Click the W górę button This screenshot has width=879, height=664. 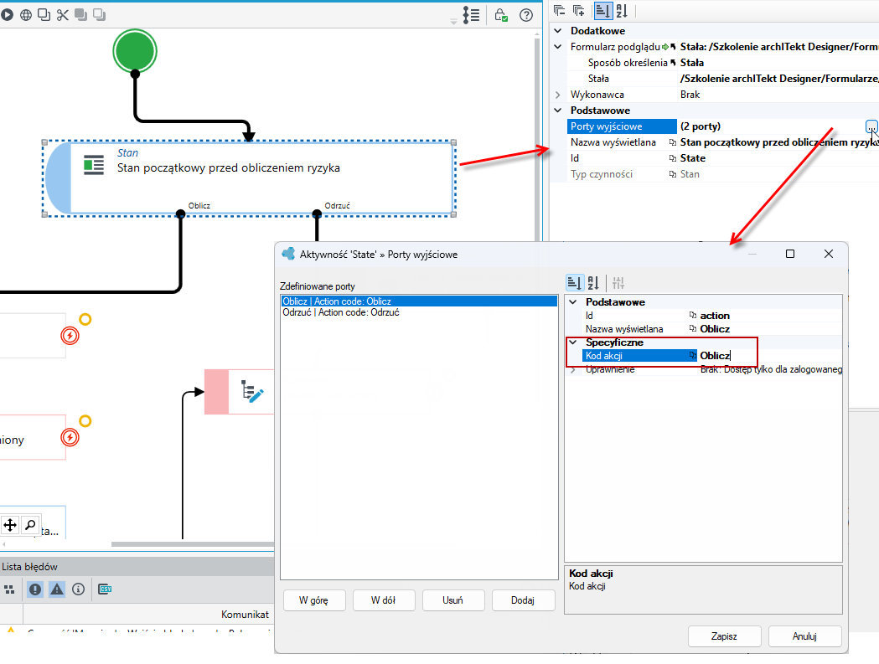(x=314, y=600)
